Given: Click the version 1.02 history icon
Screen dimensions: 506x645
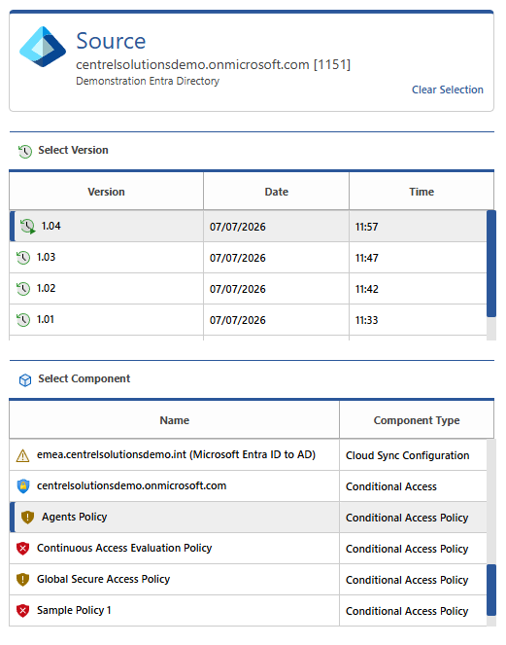Looking at the screenshot, I should point(23,289).
